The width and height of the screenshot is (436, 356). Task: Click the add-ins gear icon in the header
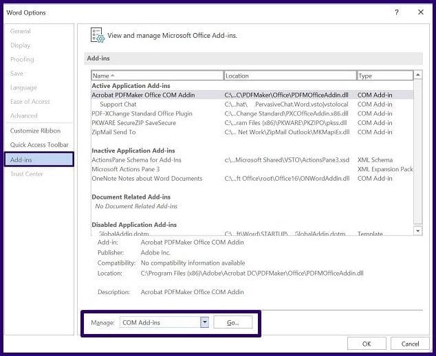pyautogui.click(x=98, y=35)
